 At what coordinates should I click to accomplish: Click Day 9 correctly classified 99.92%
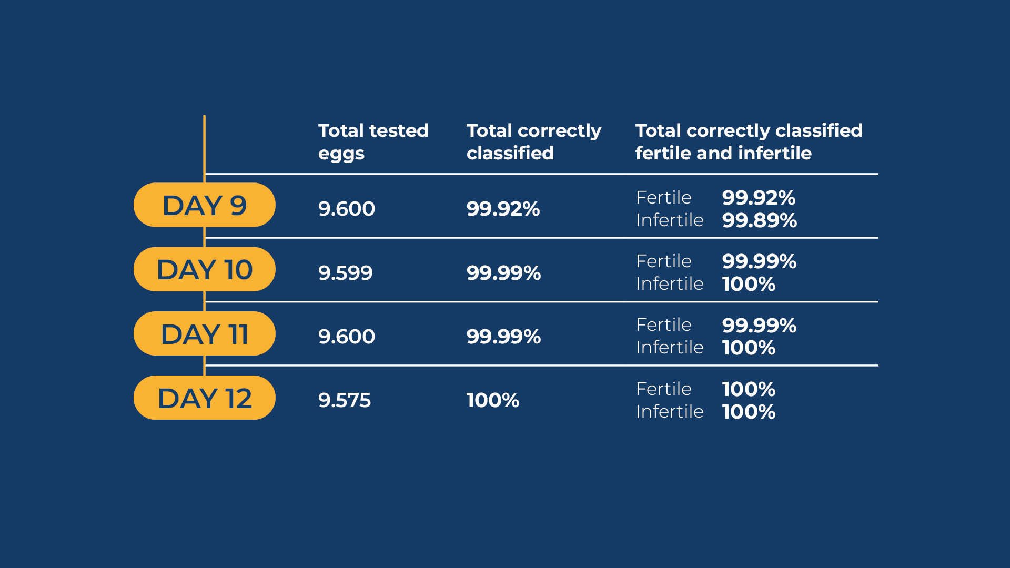coord(503,209)
